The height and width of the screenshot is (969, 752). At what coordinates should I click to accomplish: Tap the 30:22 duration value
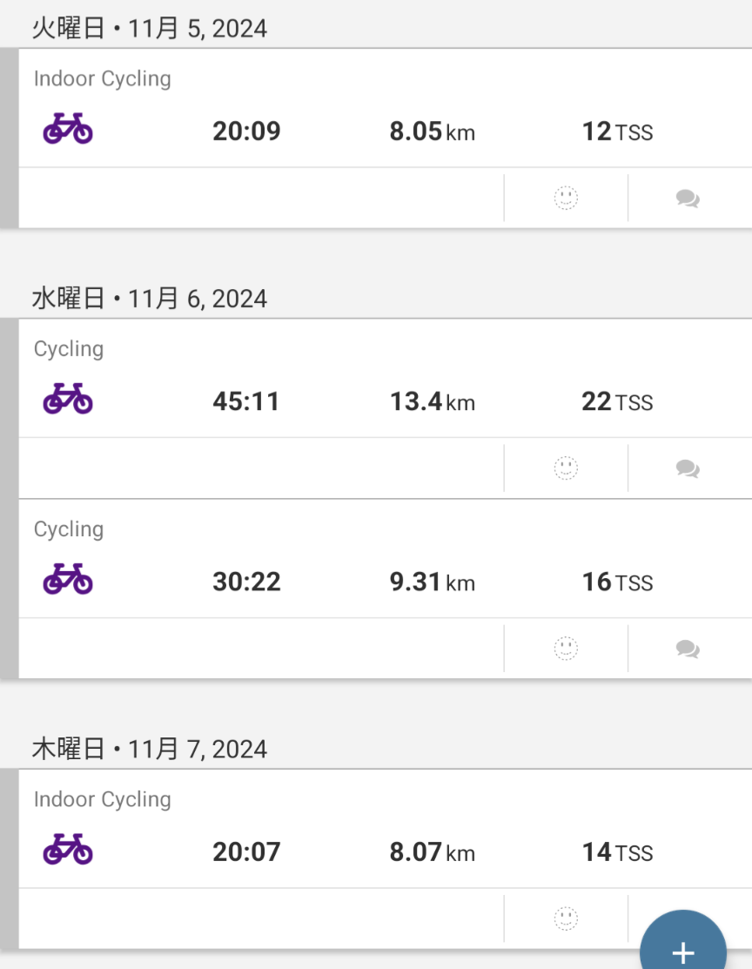click(x=246, y=582)
